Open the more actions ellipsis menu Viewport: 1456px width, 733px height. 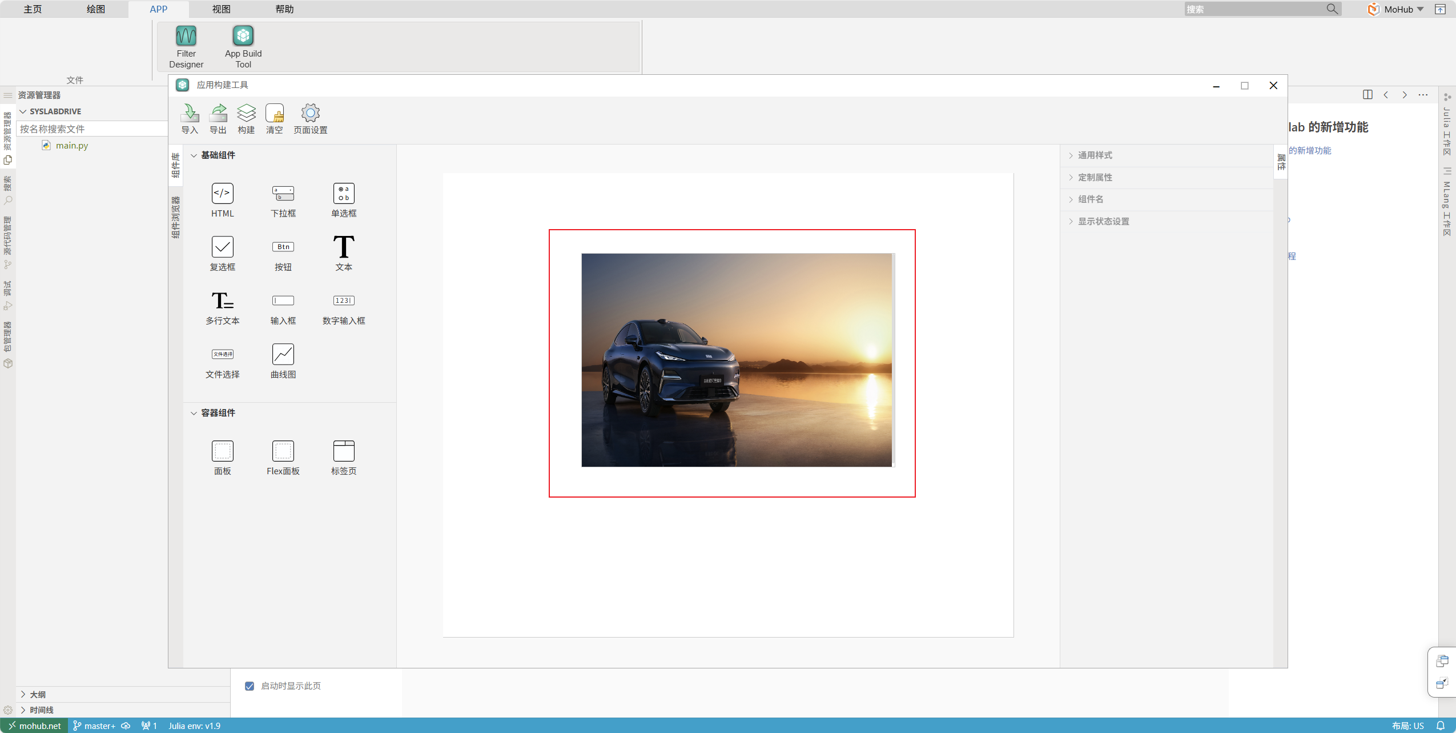click(1423, 95)
